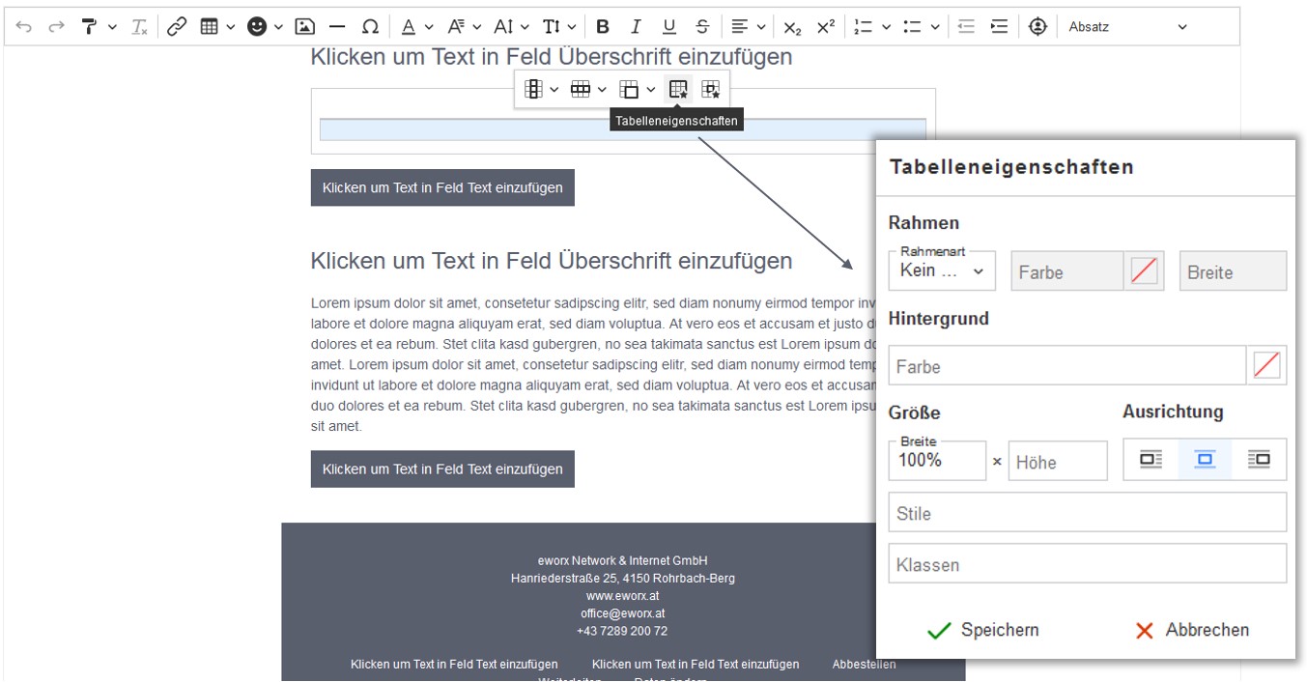Select the format painter roller icon
Screen dimensions: 1307x682
(89, 27)
